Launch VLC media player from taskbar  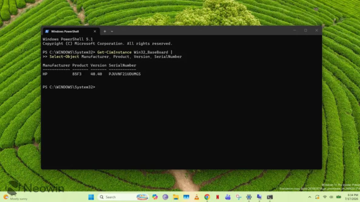(x=197, y=197)
